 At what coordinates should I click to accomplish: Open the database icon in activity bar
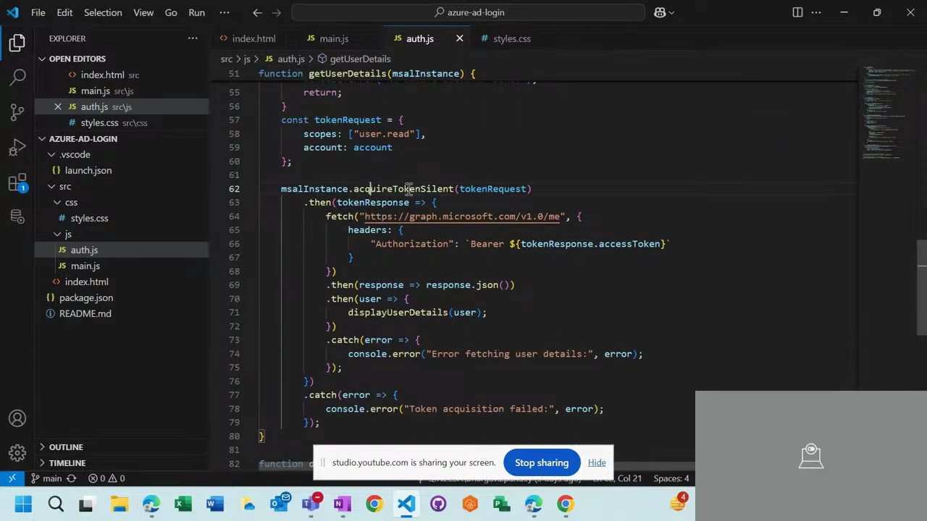17,217
